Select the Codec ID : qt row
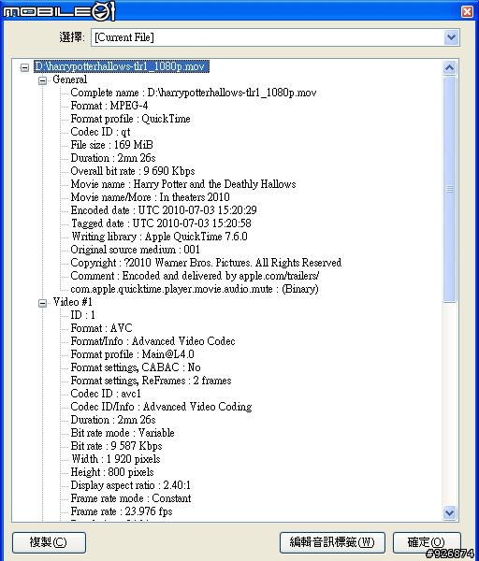Viewport: 479px width, 561px height. (100, 132)
